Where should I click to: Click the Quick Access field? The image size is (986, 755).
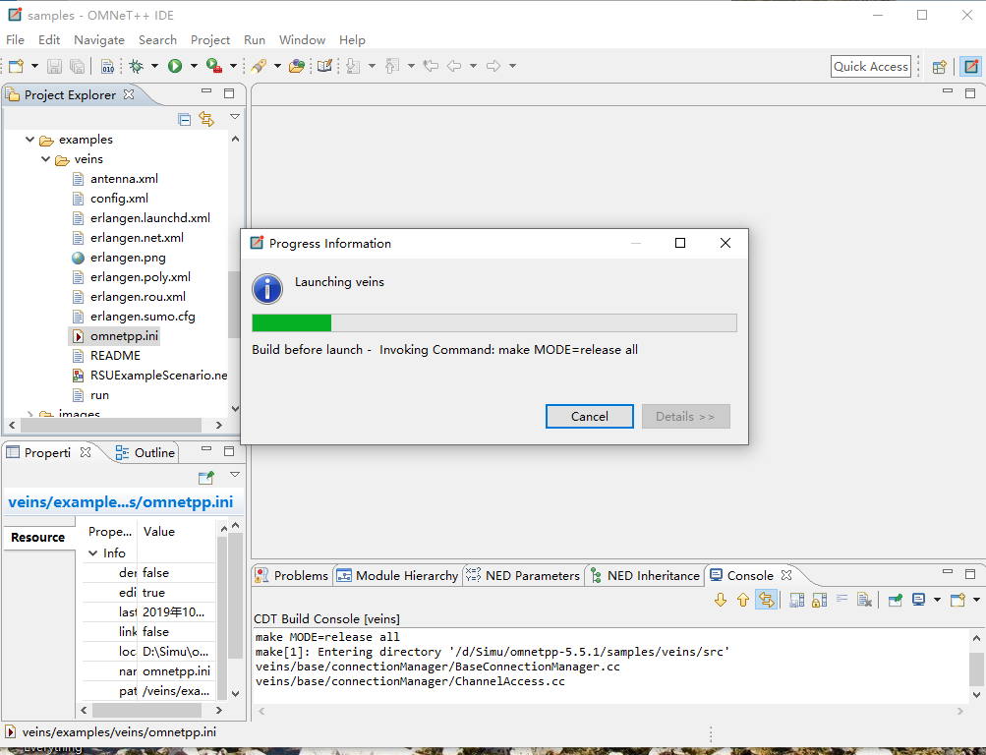point(871,67)
